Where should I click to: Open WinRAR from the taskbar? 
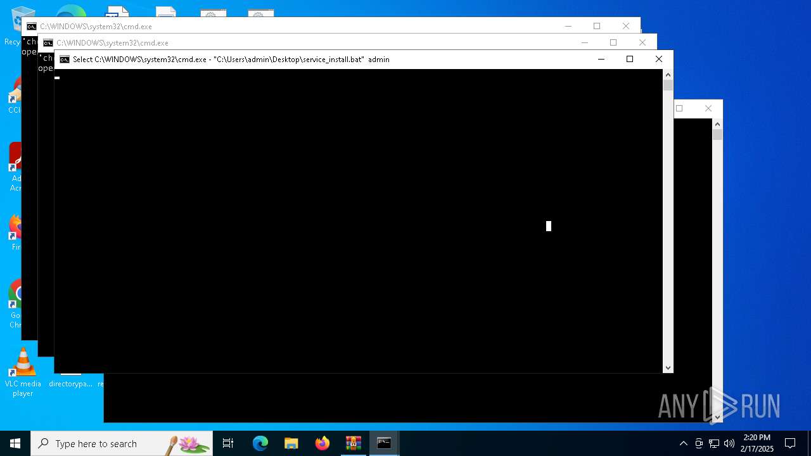pyautogui.click(x=354, y=443)
